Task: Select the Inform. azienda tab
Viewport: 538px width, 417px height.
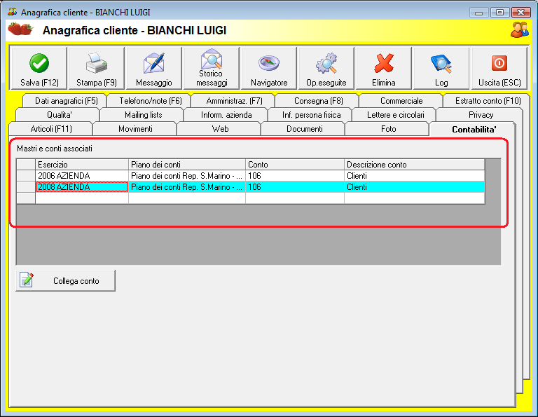Action: pyautogui.click(x=226, y=115)
